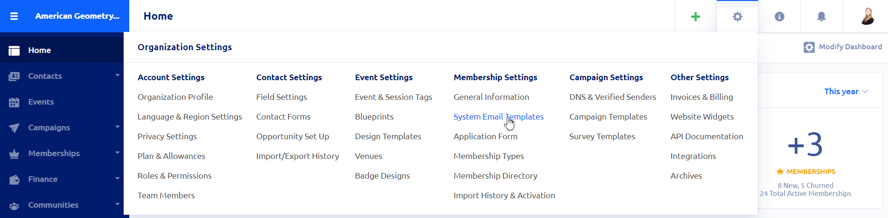Open Field Settings link

(282, 97)
